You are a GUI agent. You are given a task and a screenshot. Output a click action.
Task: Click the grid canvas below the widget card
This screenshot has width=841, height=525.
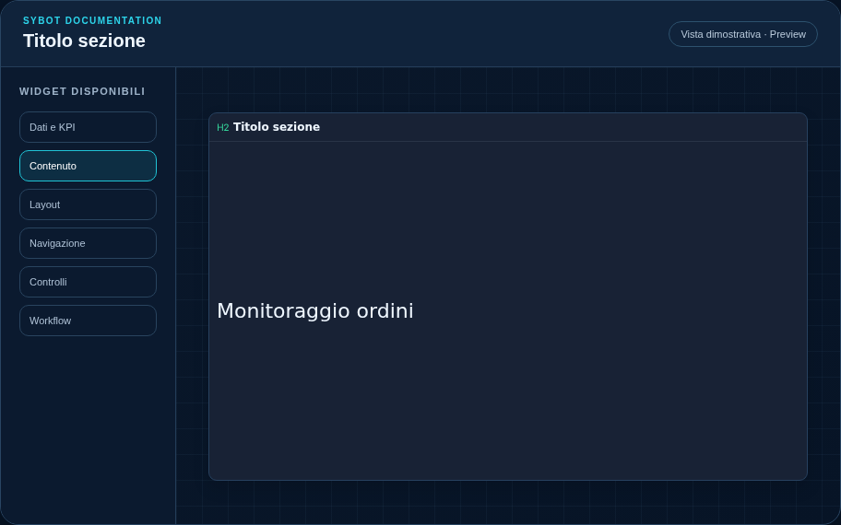[x=508, y=502]
